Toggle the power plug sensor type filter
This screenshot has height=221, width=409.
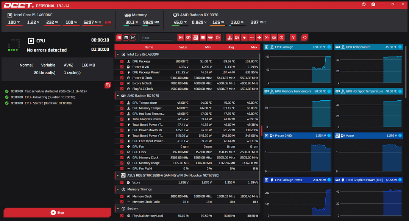pyautogui.click(x=244, y=37)
